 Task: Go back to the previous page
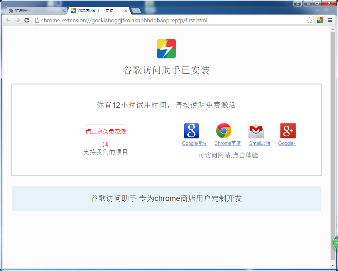pyautogui.click(x=8, y=20)
